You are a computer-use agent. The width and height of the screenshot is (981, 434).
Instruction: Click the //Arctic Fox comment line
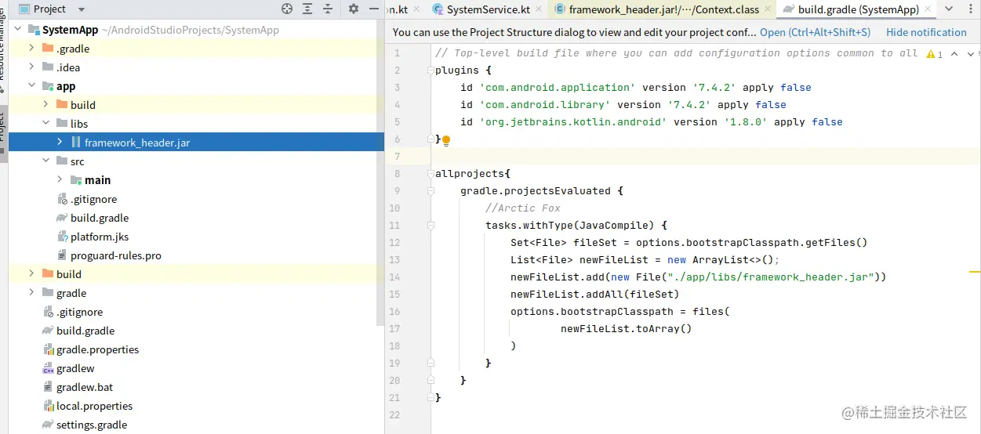(523, 208)
